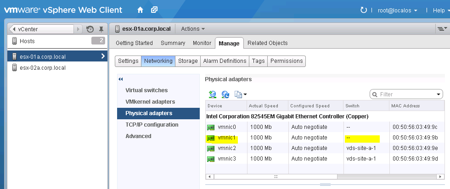Sort by the Actual Speed column header

click(x=267, y=106)
